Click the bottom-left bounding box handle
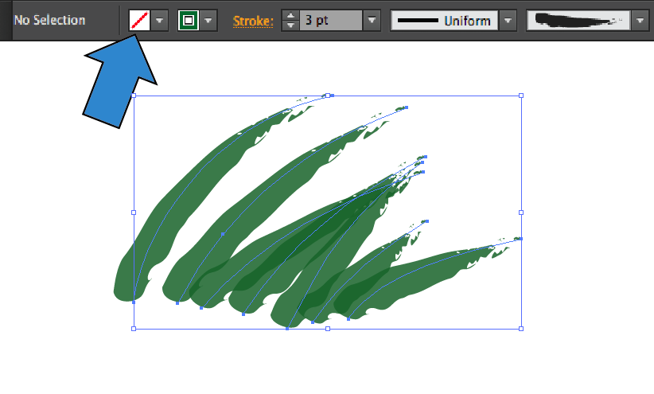 point(134,328)
